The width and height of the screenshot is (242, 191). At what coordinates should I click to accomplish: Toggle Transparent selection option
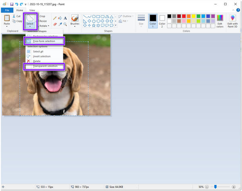(44, 66)
